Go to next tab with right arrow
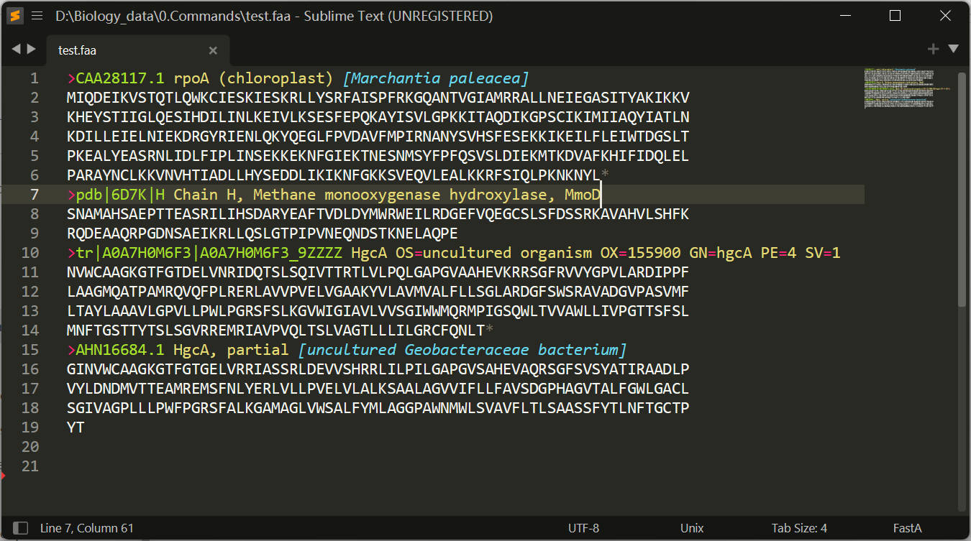Viewport: 971px width, 541px height. (x=31, y=49)
